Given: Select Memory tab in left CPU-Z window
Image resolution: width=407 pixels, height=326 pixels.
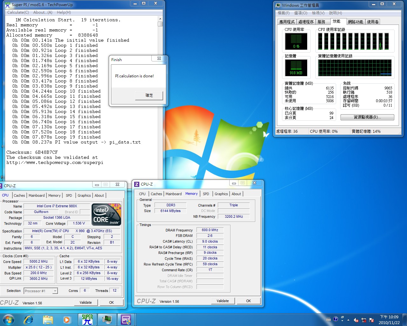Looking at the screenshot, I should click(54, 195).
